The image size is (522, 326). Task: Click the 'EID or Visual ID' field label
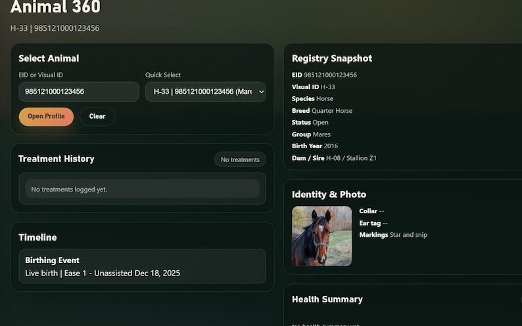tap(41, 75)
